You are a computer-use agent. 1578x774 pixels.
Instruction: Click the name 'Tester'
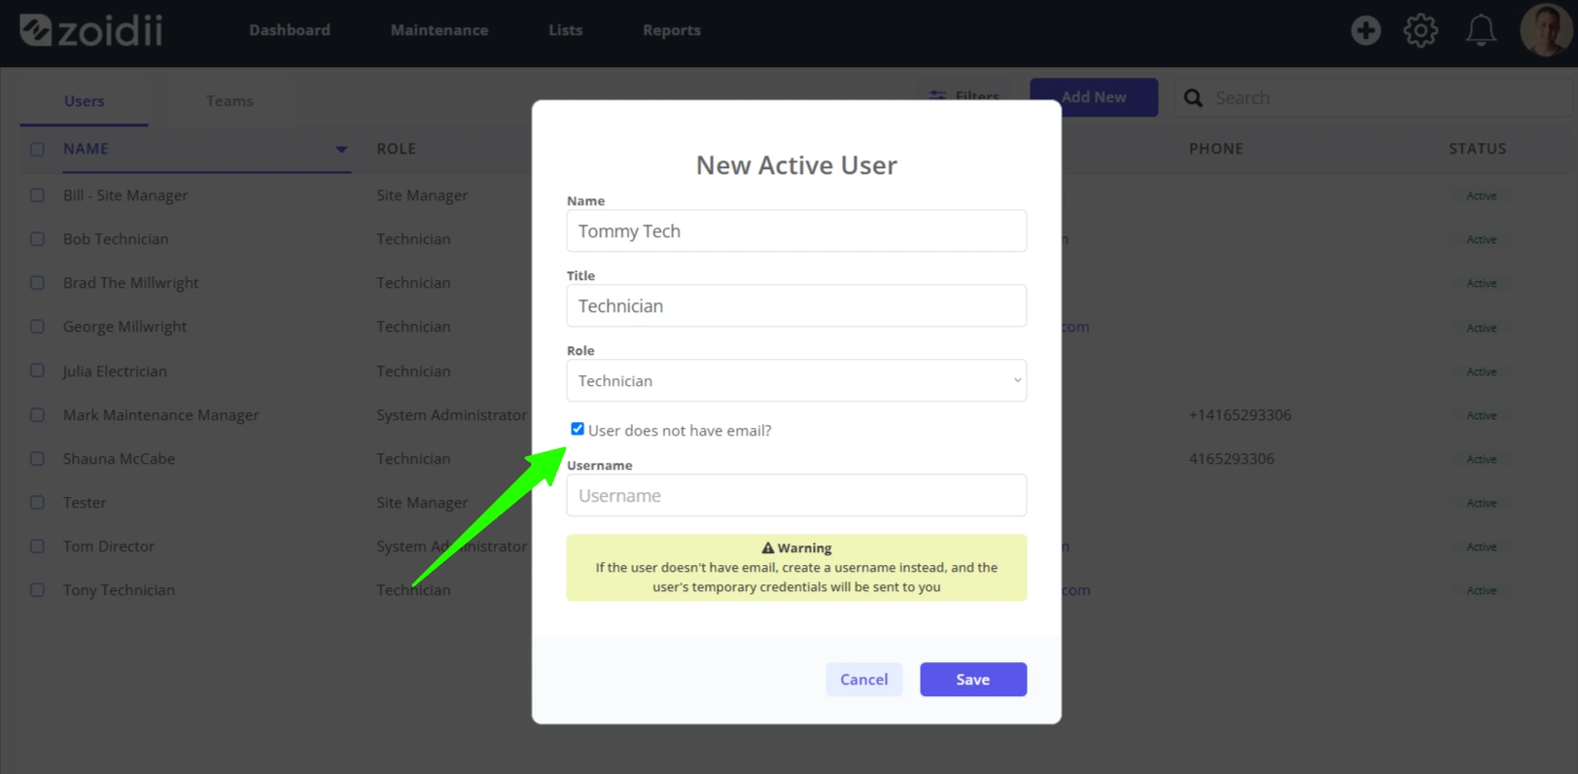click(x=85, y=503)
